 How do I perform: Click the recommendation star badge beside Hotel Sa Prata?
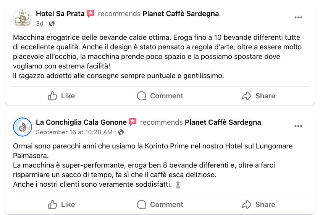click(x=91, y=14)
